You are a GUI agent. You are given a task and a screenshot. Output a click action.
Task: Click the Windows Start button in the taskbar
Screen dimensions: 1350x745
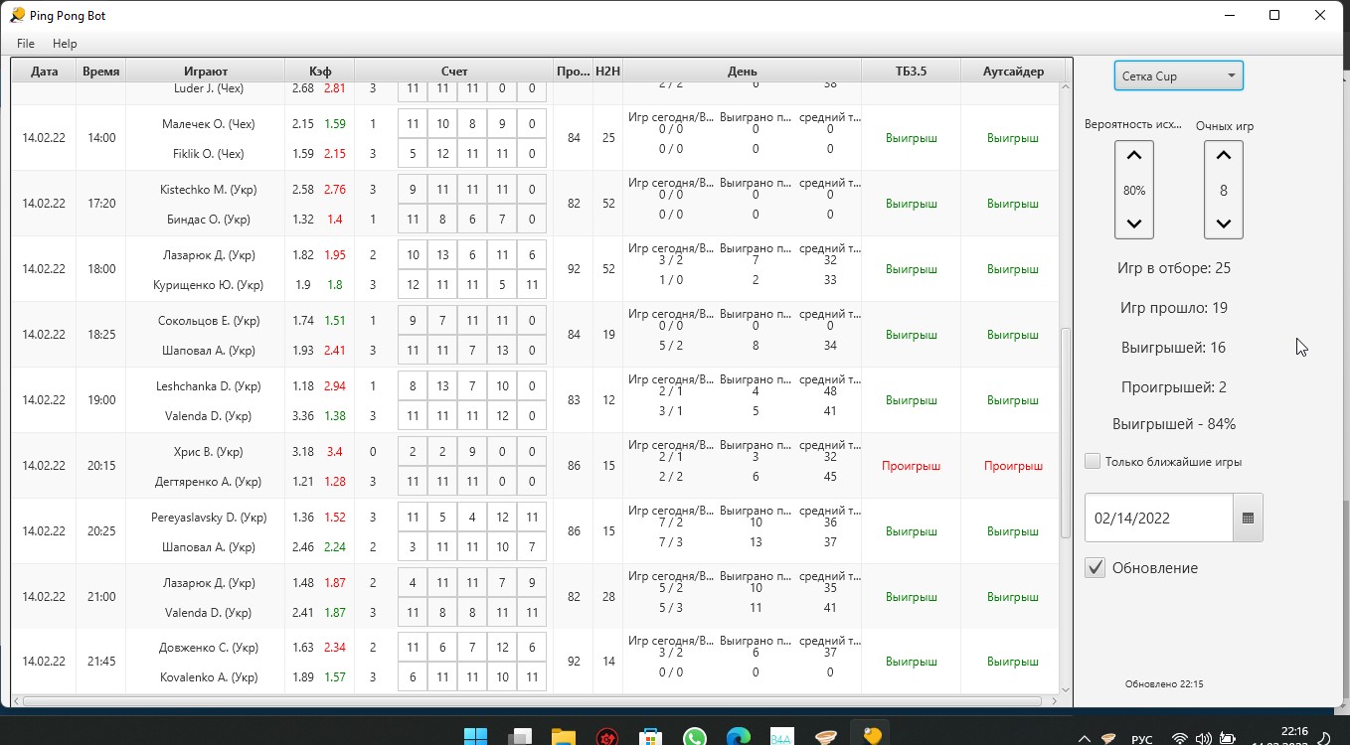(475, 737)
